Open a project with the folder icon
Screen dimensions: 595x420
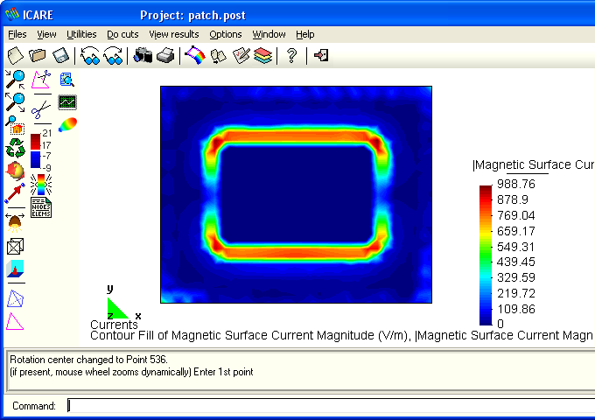[38, 56]
